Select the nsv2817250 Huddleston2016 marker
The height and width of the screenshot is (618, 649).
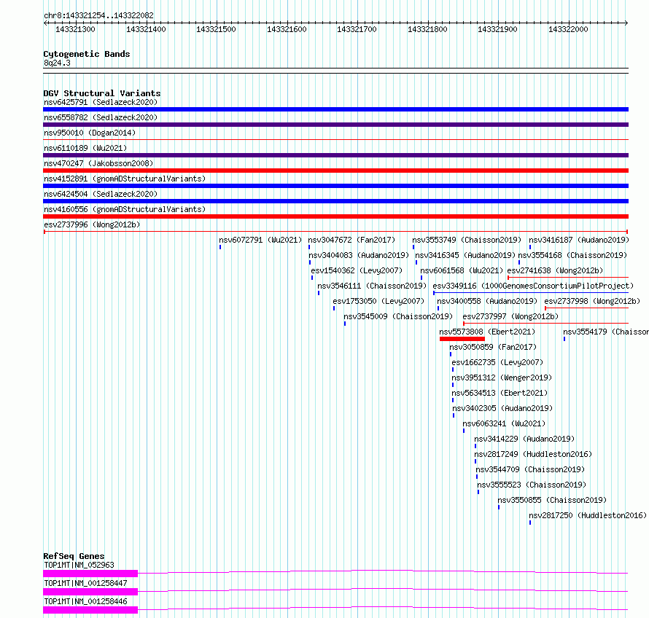pyautogui.click(x=530, y=523)
